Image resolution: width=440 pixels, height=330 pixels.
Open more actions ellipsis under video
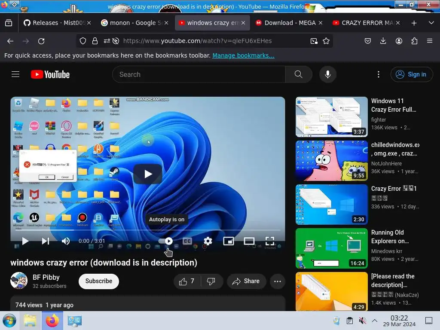point(278,281)
